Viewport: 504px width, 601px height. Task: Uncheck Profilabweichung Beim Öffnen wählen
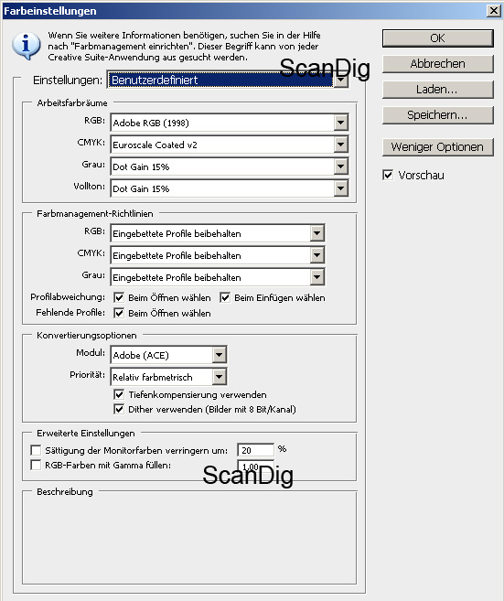click(119, 297)
